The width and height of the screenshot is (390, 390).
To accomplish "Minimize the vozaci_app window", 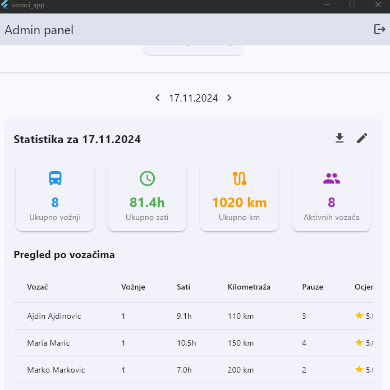I will [x=327, y=4].
